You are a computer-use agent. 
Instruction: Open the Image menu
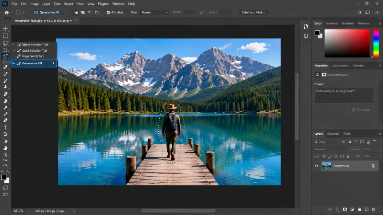34,4
